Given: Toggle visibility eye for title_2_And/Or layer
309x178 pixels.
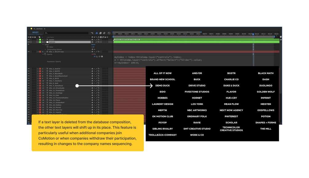Looking at the screenshot, I should point(29,69).
